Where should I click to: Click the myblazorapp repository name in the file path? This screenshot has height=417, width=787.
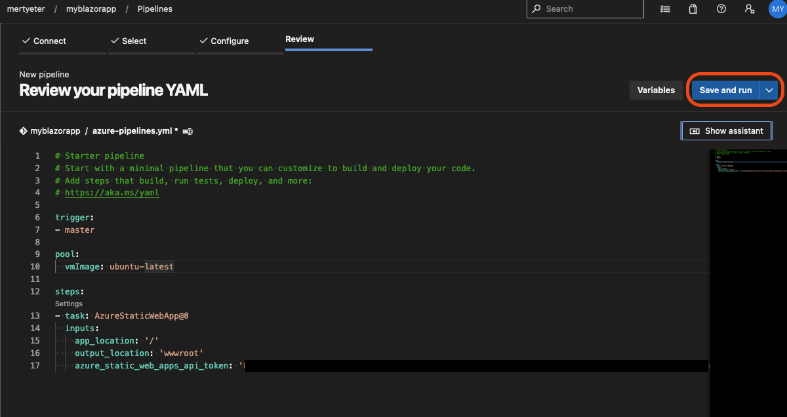[x=55, y=131]
